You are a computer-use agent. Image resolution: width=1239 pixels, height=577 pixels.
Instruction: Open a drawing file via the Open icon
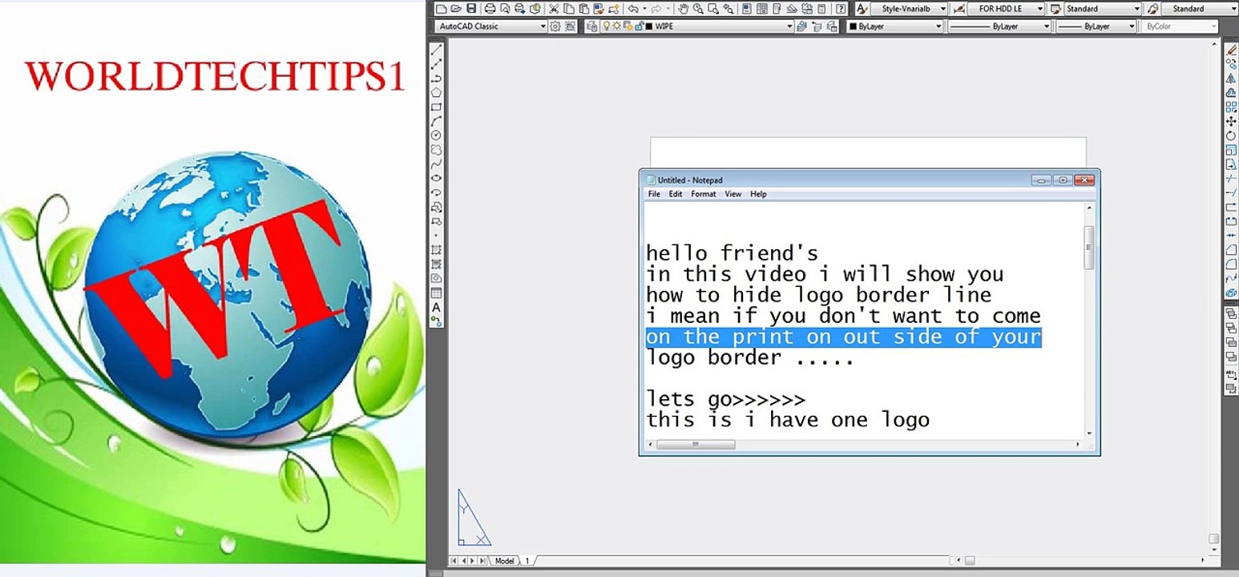click(x=456, y=9)
